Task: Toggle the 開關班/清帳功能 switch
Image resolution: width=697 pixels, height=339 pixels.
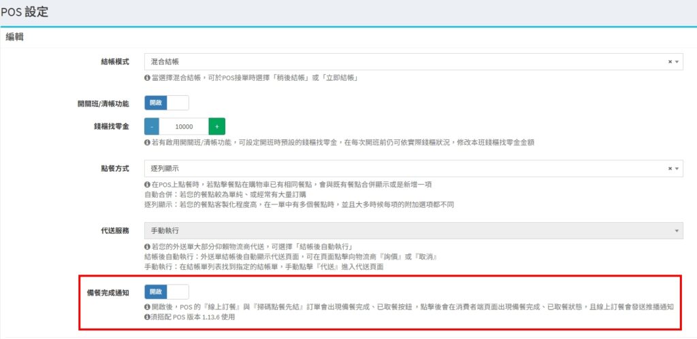Action: click(x=167, y=103)
